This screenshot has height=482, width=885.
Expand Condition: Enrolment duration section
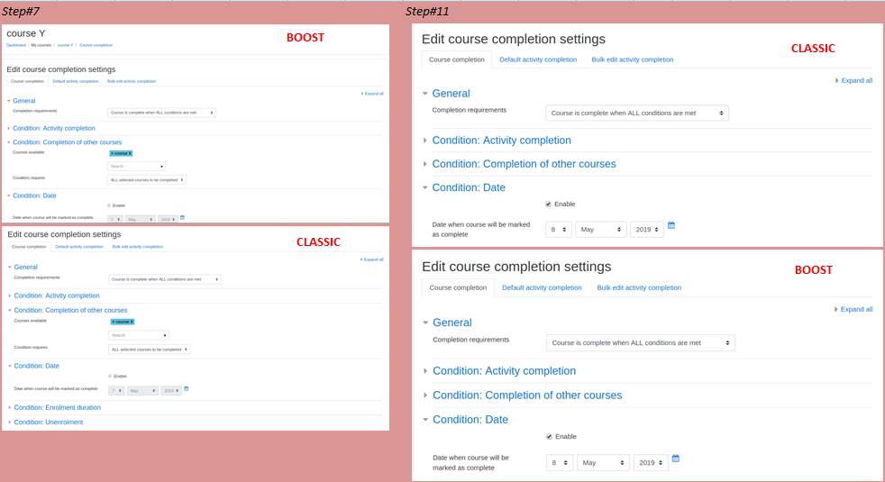point(58,407)
